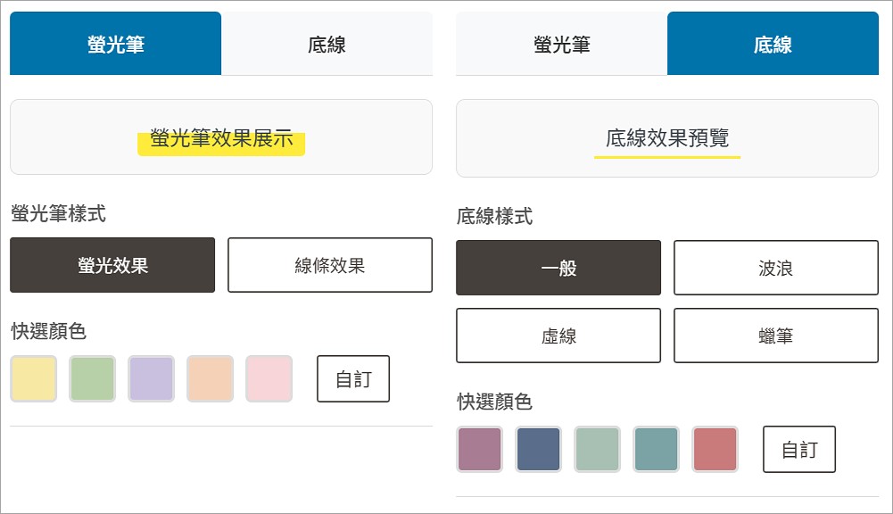Image resolution: width=893 pixels, height=514 pixels.
Task: Pick the pastel yellow highlighter color swatch
Action: coord(33,378)
